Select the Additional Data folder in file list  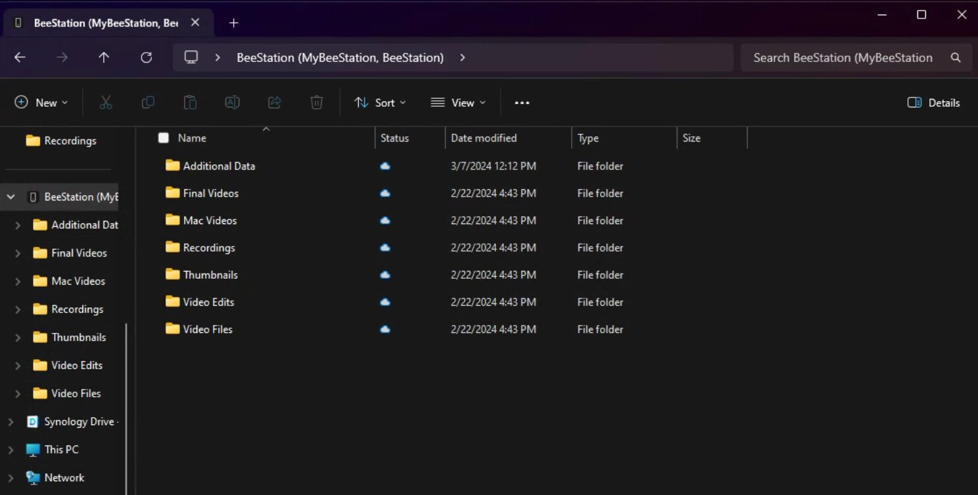point(219,166)
